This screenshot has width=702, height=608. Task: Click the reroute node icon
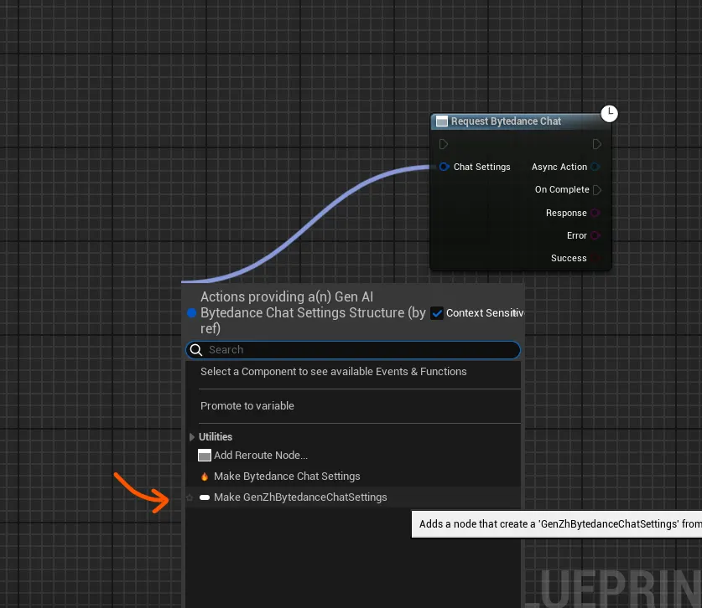pos(204,455)
